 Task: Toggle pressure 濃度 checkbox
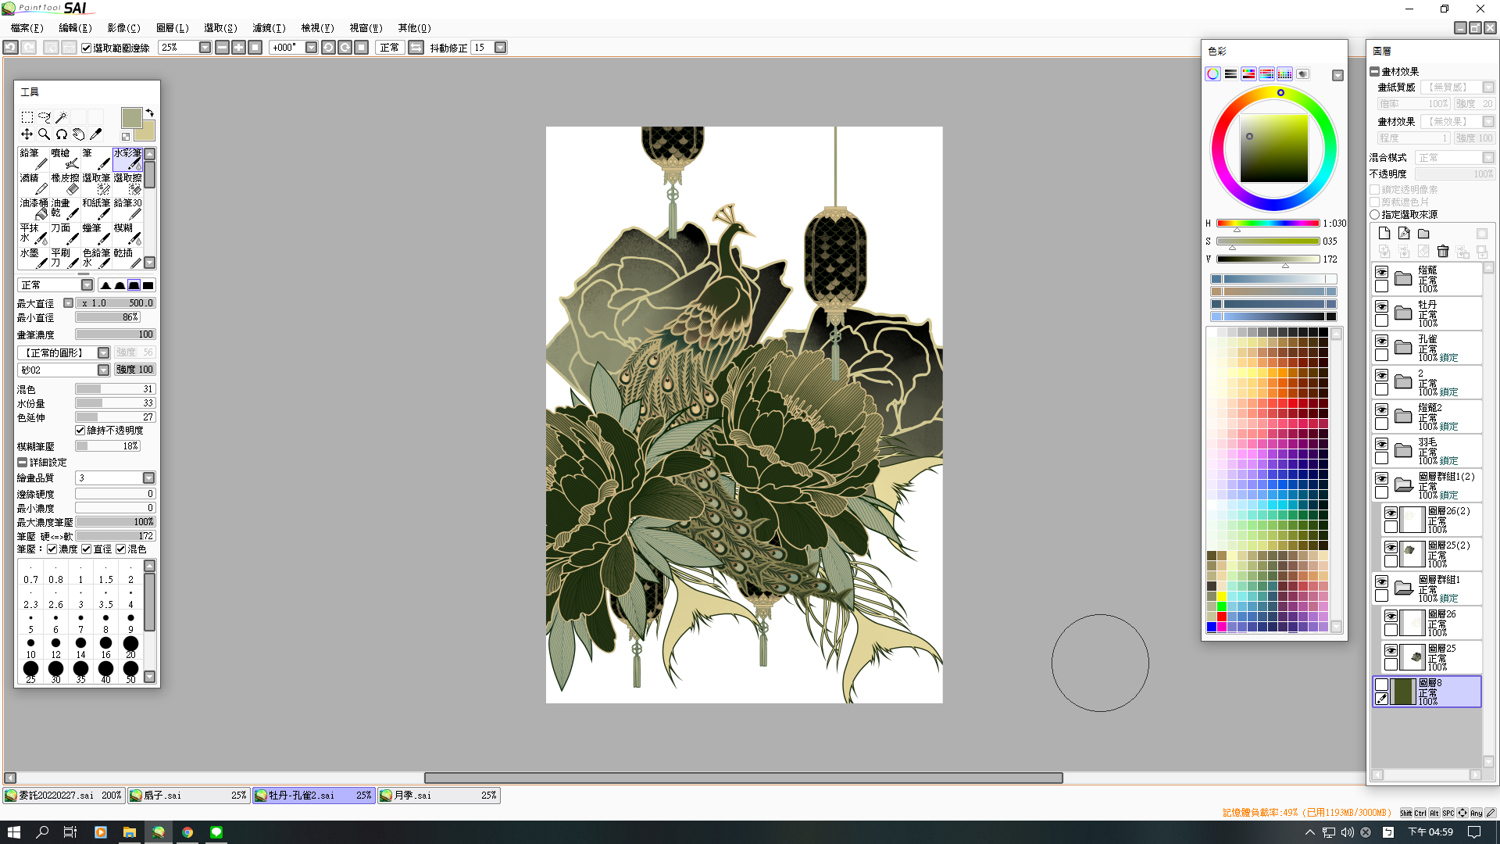pos(52,549)
